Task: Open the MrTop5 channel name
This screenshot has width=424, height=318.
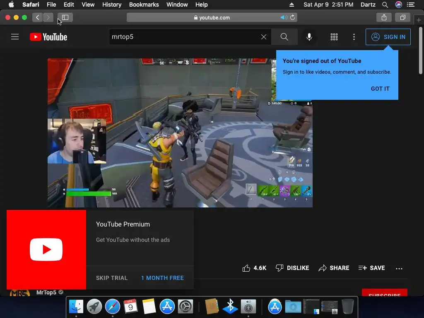Action: [x=46, y=292]
